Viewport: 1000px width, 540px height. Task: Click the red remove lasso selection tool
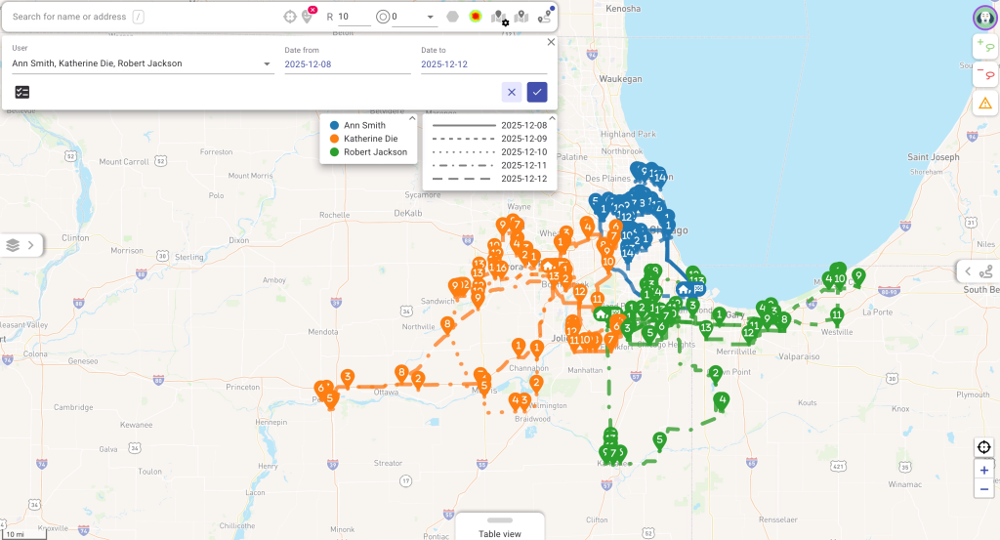[x=984, y=74]
